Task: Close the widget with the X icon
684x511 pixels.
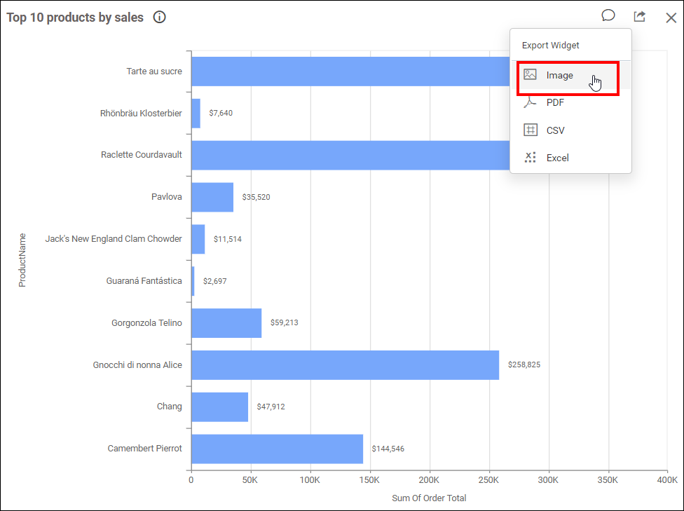Action: 671,18
